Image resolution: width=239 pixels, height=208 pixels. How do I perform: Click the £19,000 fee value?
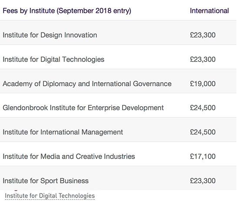pos(203,84)
